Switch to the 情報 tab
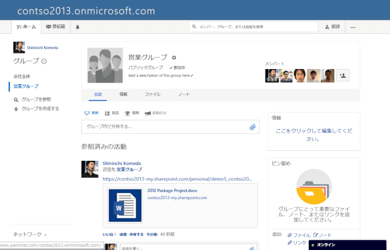The width and height of the screenshot is (390, 250). (123, 94)
